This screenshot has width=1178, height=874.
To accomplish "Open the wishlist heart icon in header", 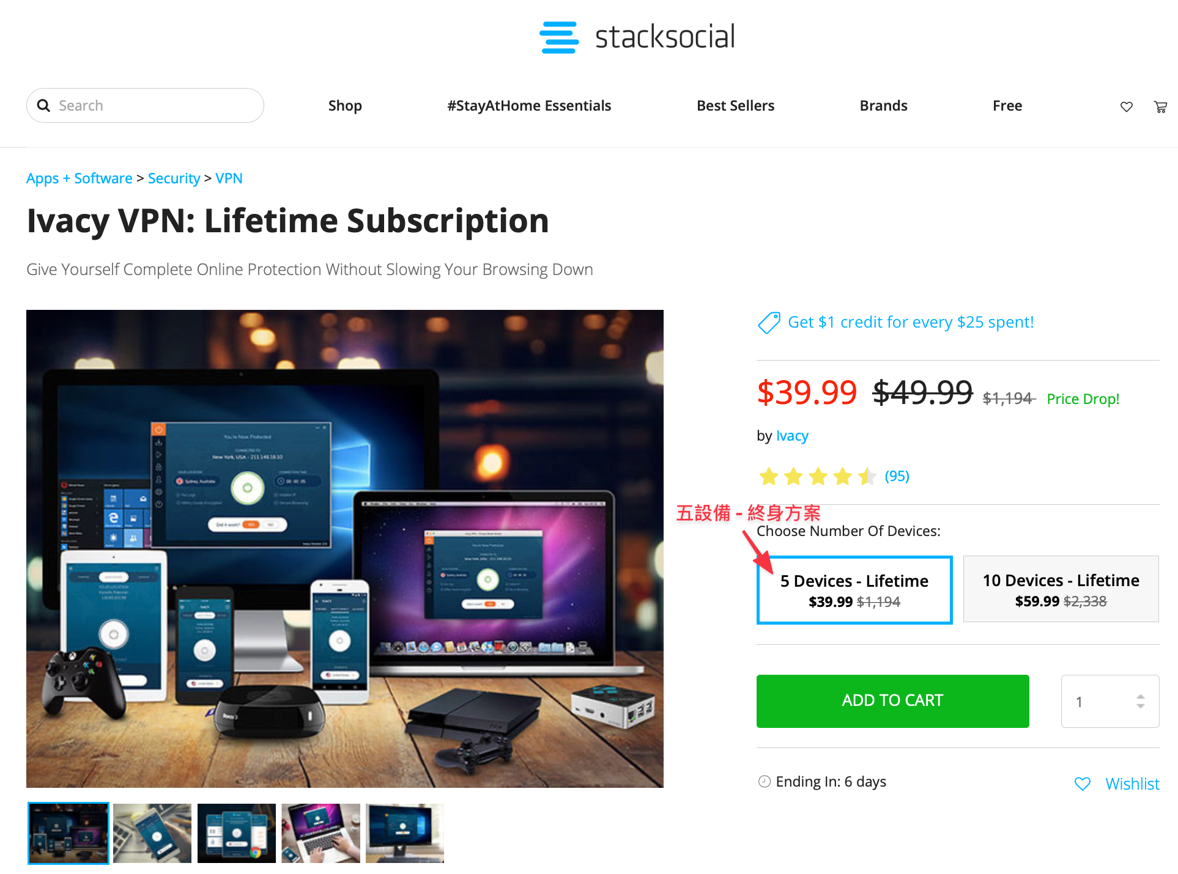I will click(1126, 107).
